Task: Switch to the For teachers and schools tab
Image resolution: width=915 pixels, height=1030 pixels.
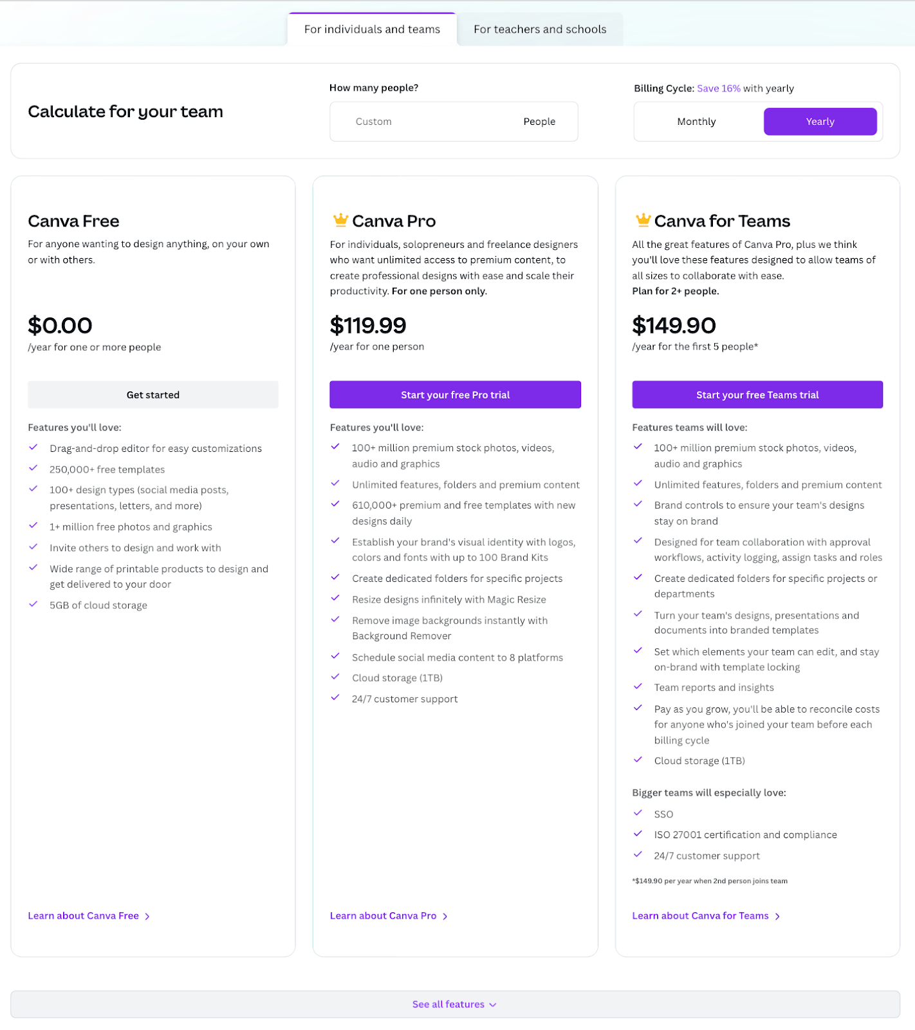Action: tap(539, 28)
